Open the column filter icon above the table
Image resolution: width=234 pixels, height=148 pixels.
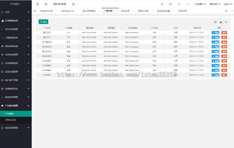(x=215, y=22)
